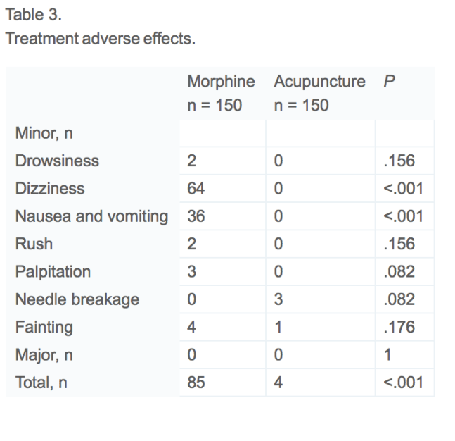Click the Palpitation row label
Image resolution: width=455 pixels, height=441 pixels.
(x=53, y=272)
